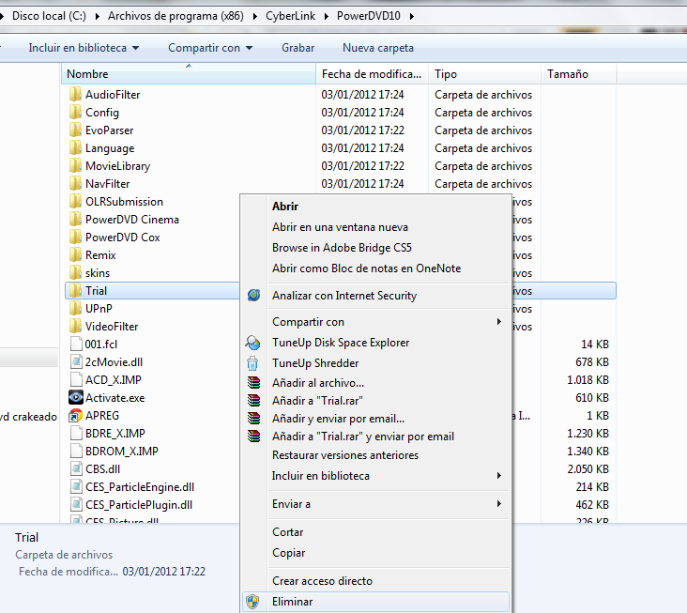Click the Internet Security scan icon
Viewport: 687px width, 613px height.
[x=253, y=296]
